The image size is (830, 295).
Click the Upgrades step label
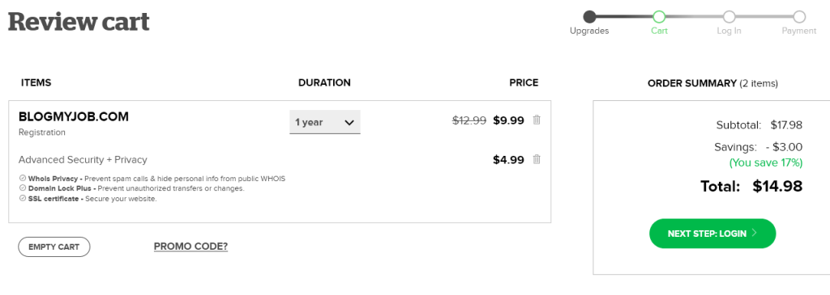589,31
